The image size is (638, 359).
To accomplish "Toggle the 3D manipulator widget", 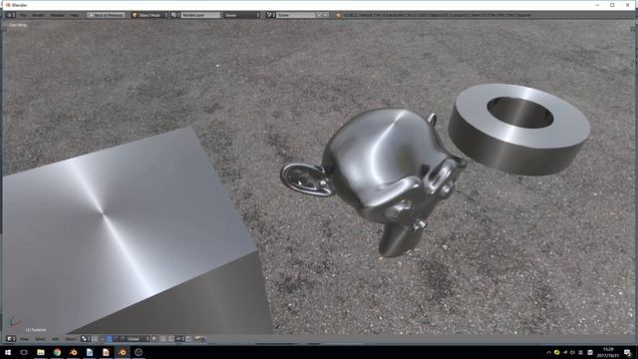I will [104, 339].
